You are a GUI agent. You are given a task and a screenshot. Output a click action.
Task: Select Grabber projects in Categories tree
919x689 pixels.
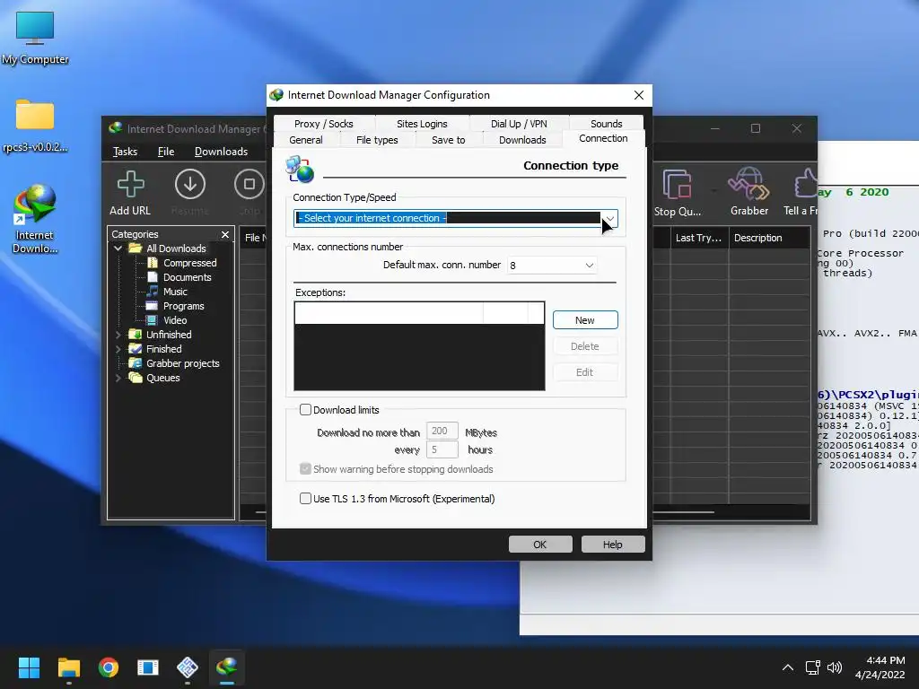pyautogui.click(x=182, y=363)
